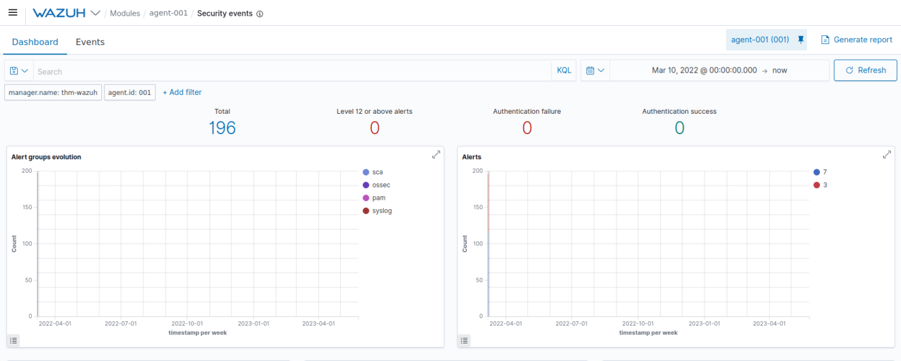Toggle the KQL query language switch

coord(564,70)
